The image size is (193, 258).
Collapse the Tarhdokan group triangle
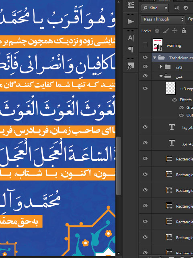(x=154, y=58)
